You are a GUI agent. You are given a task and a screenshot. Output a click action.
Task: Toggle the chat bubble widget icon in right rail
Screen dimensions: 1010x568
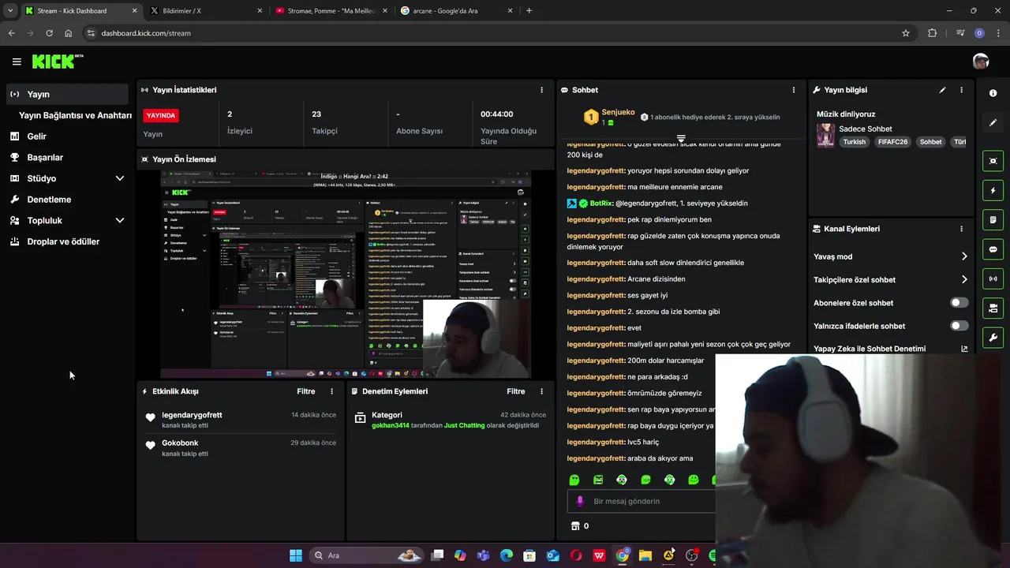tap(993, 249)
